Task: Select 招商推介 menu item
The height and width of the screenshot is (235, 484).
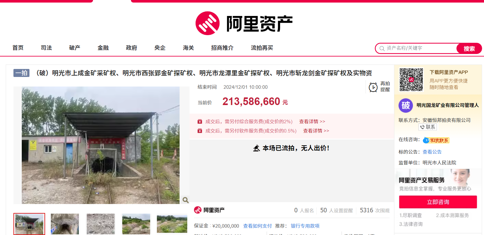Action: click(222, 48)
